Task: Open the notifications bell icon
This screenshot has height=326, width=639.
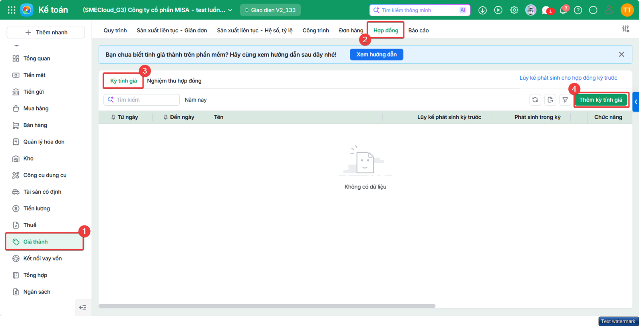Action: click(x=563, y=10)
